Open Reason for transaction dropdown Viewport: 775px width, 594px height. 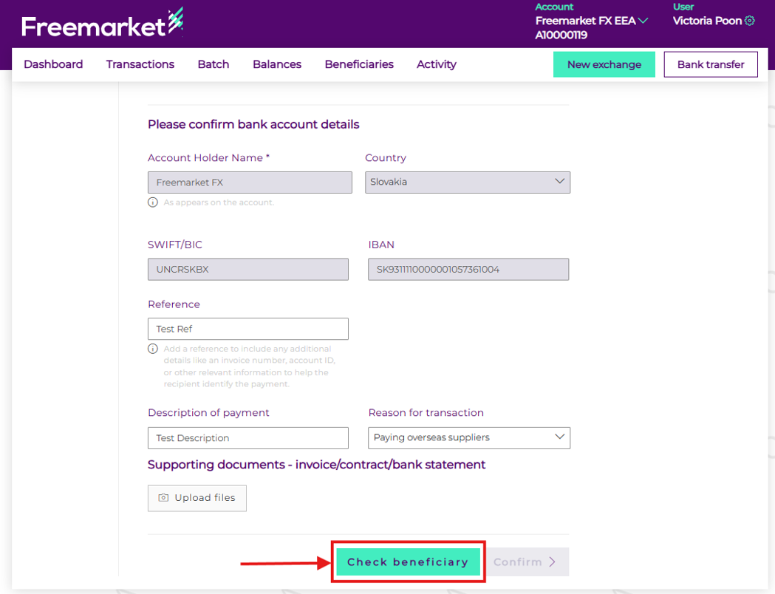coord(468,437)
